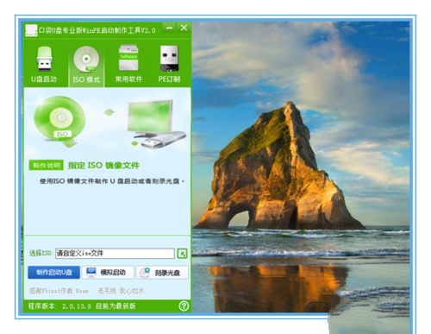The height and width of the screenshot is (334, 431).
Task: Open help via the question mark icon
Action: coord(184,306)
